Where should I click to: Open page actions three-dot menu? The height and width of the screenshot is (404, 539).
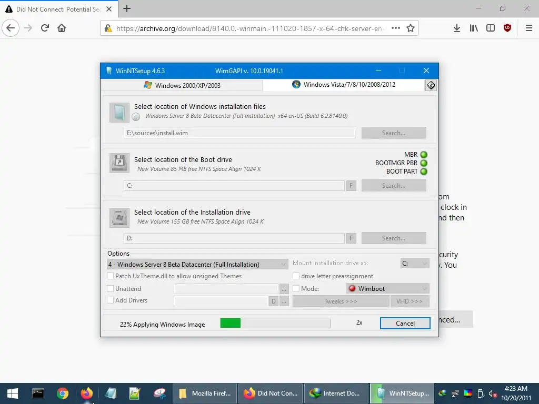pyautogui.click(x=396, y=28)
